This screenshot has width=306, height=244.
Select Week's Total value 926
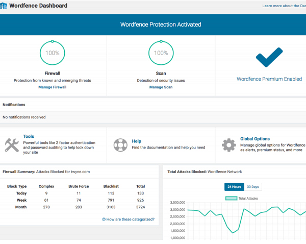click(x=141, y=200)
